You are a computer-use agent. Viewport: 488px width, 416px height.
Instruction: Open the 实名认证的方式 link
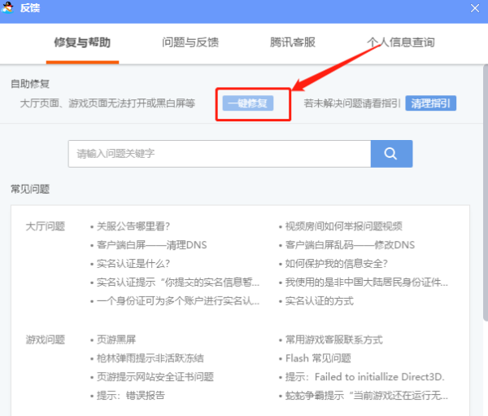(x=319, y=301)
